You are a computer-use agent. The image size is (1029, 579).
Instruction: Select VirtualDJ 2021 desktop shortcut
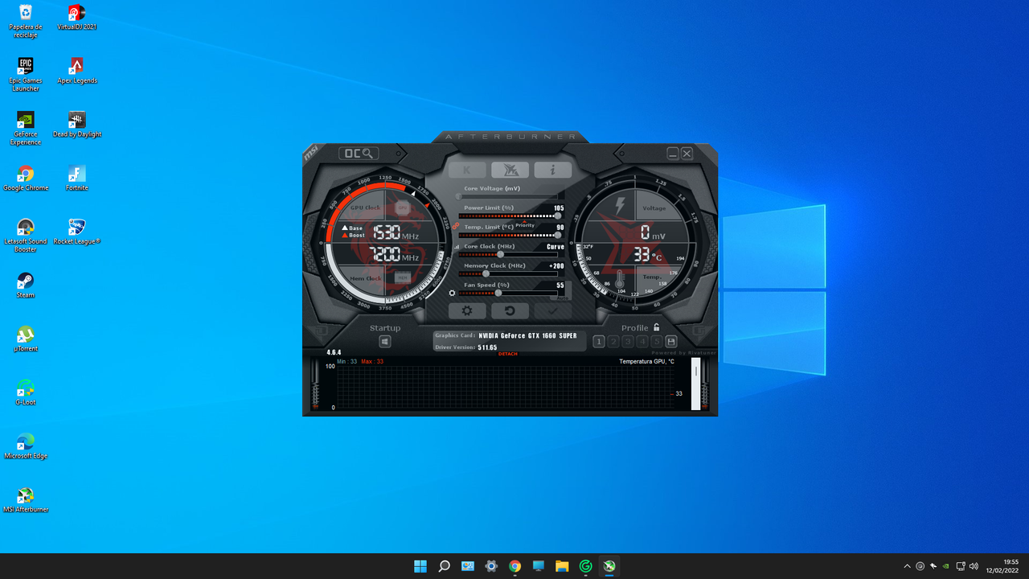click(x=76, y=18)
